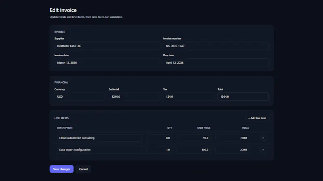Edit the Currency field showing USD

coord(80,97)
